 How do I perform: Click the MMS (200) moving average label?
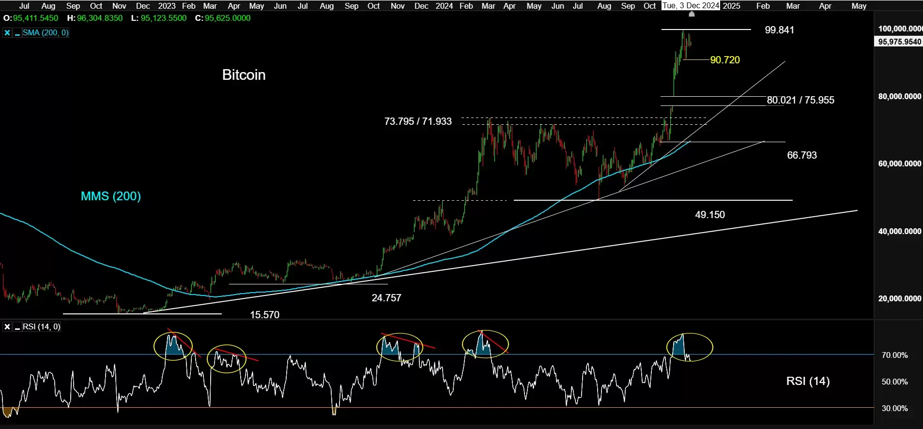(x=111, y=196)
